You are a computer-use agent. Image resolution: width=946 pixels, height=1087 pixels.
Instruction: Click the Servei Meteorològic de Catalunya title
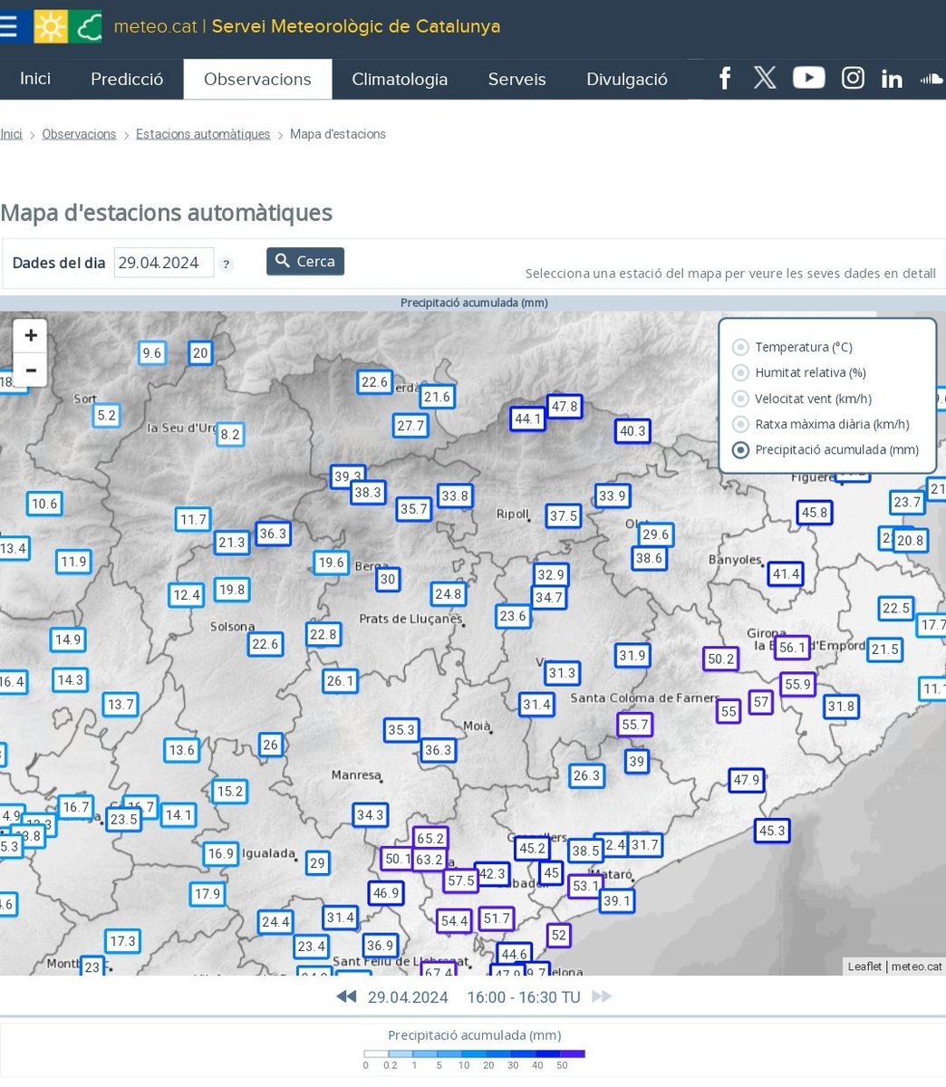click(x=356, y=26)
